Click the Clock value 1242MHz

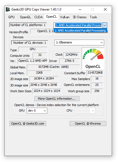click(x=71, y=55)
